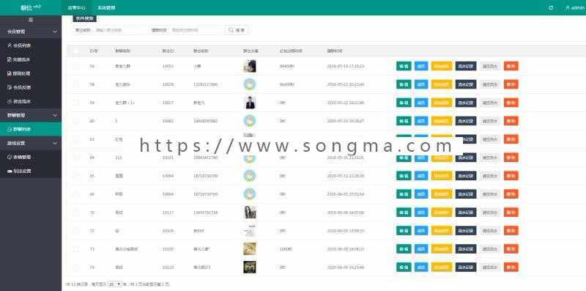
Task: Open 流水记录 for the 10027 row
Action: tap(466, 103)
